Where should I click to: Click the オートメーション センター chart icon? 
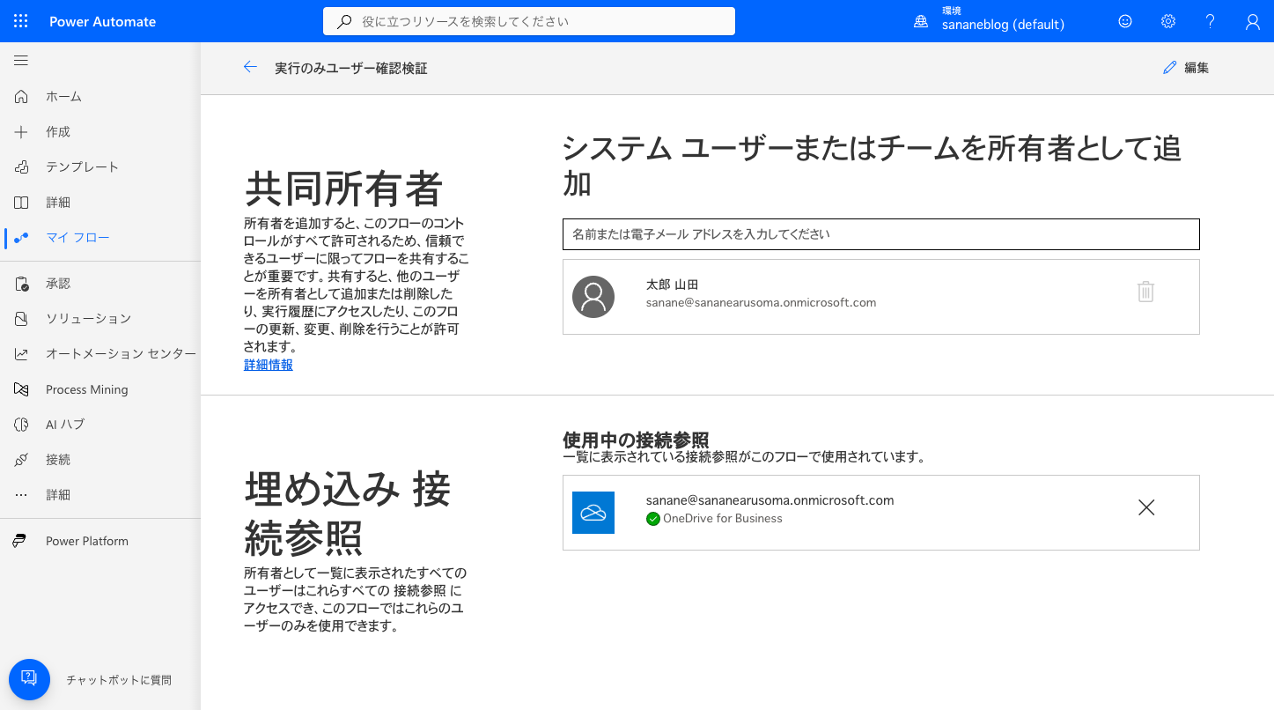(x=21, y=353)
